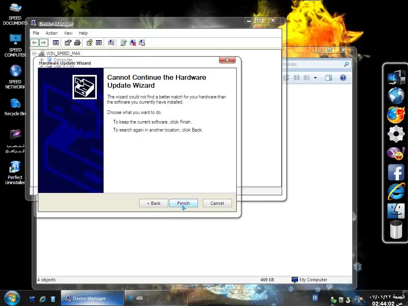This screenshot has width=408, height=306.
Task: Toggle the action pane toolbar icon
Action: click(99, 43)
